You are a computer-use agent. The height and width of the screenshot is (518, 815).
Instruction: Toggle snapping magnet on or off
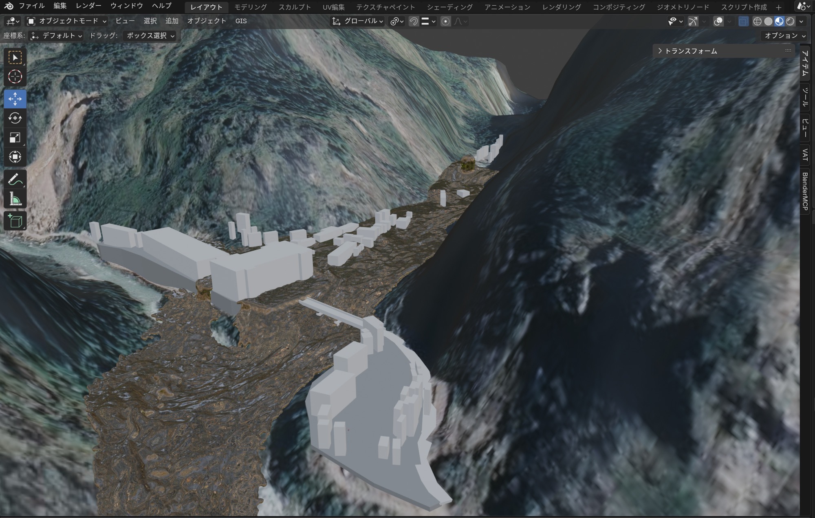click(x=414, y=21)
